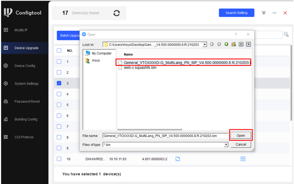This screenshot has width=294, height=184.
Task: Open the Files of type dropdown
Action: click(x=226, y=145)
